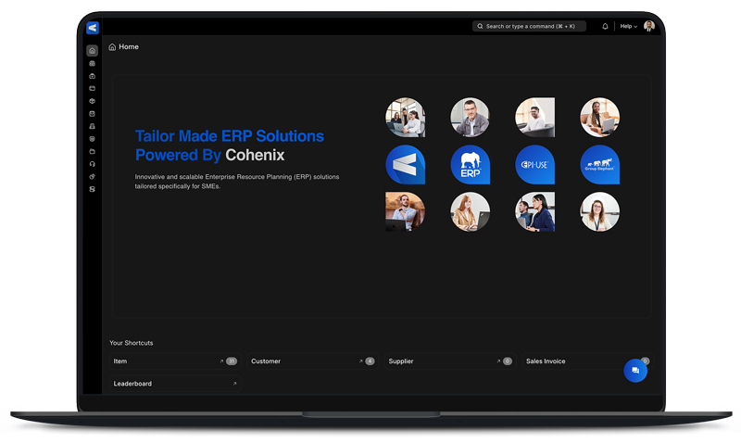Click the Innovative and scalable ERP description text
Screen dimensions: 741x443
click(237, 182)
